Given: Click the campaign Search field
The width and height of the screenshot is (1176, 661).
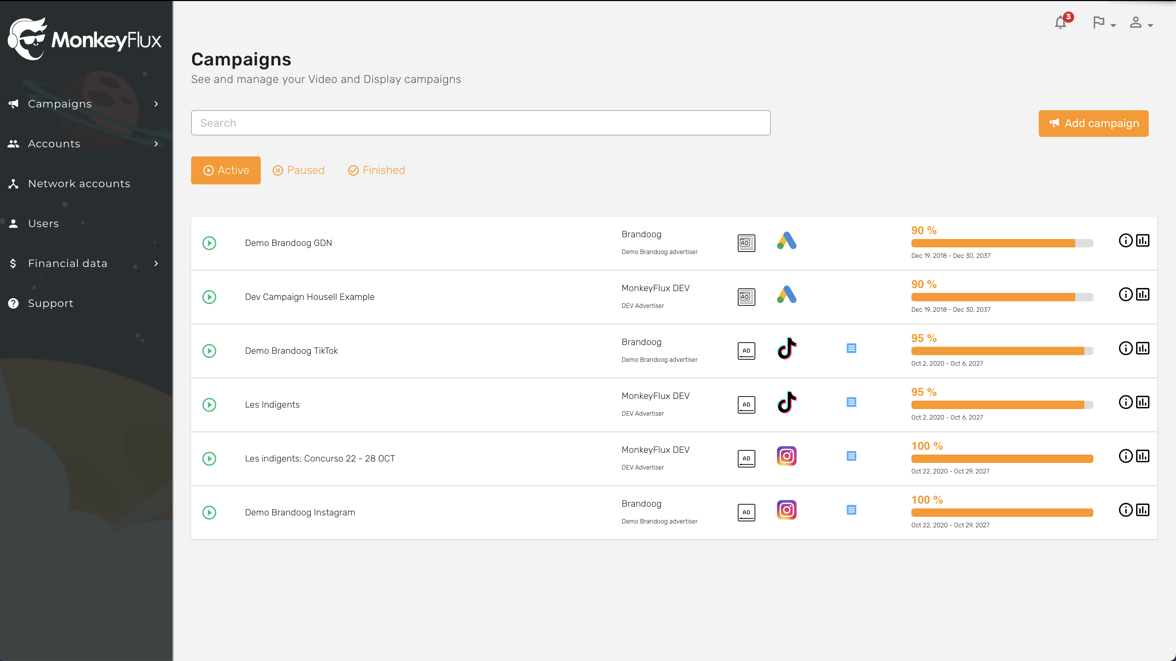Looking at the screenshot, I should pyautogui.click(x=480, y=123).
